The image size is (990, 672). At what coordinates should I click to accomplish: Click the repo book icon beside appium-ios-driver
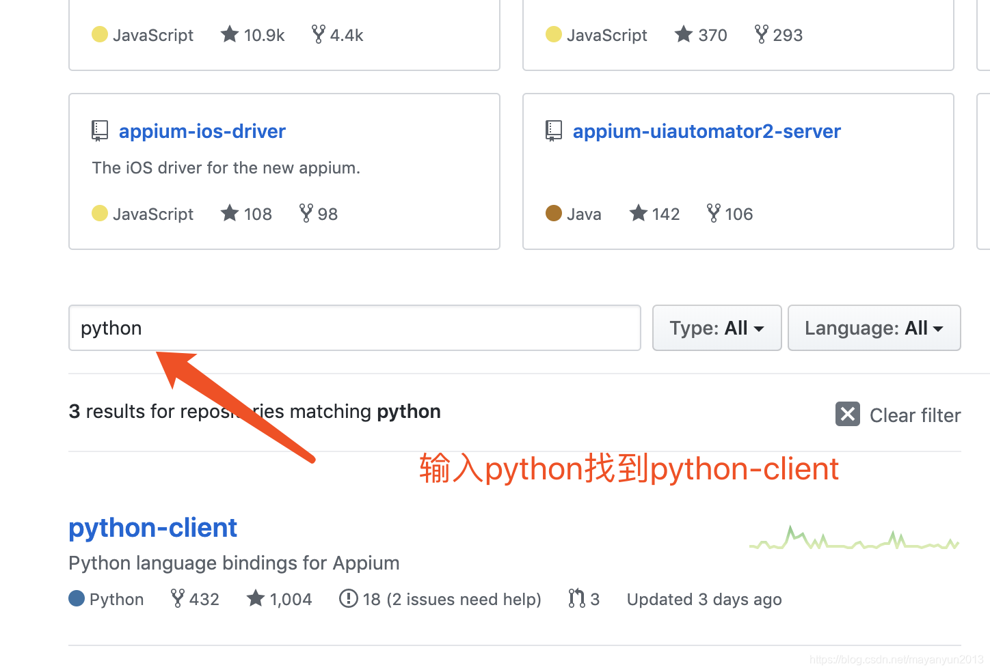[100, 130]
